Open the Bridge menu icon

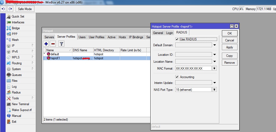(x=9, y=28)
